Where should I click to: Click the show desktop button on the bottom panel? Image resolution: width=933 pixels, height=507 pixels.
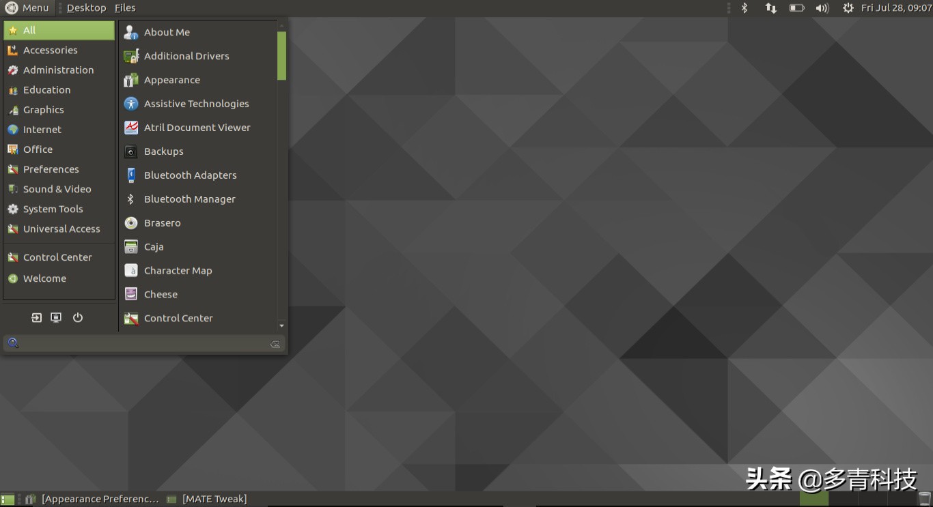click(x=8, y=499)
